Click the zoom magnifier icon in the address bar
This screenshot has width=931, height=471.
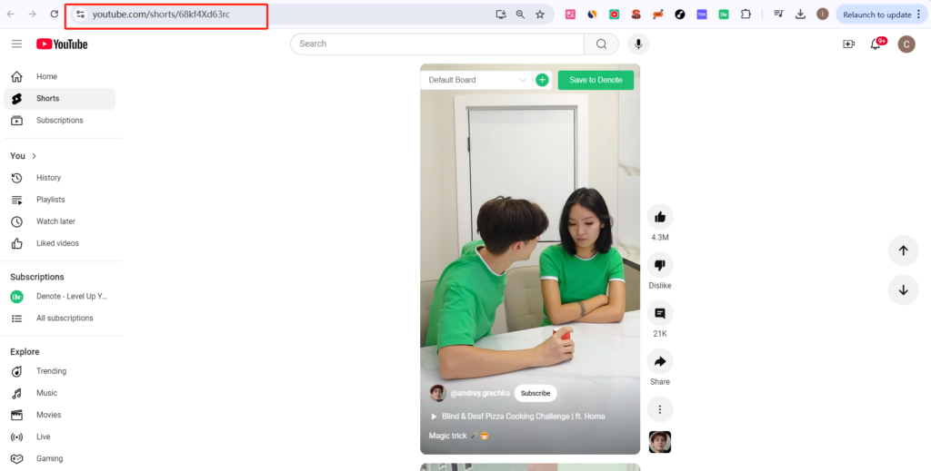520,15
